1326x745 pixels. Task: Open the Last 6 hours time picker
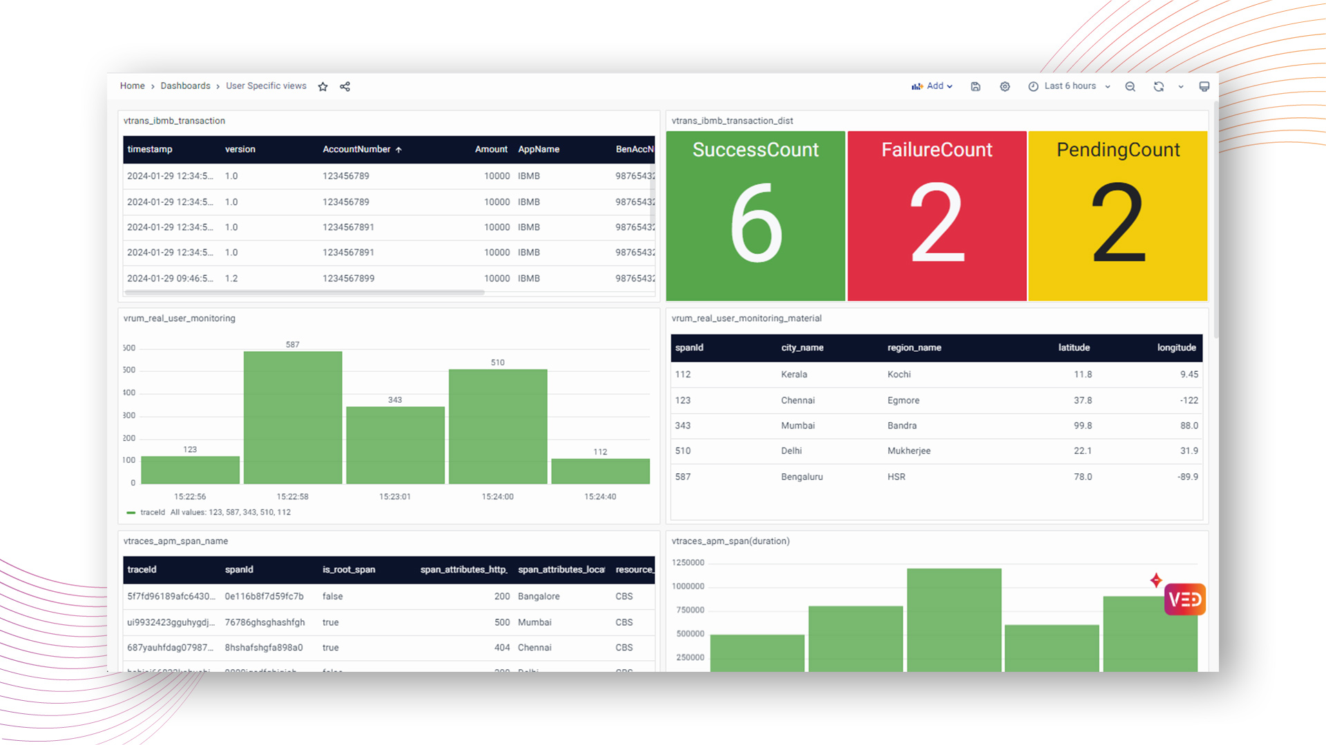1069,86
